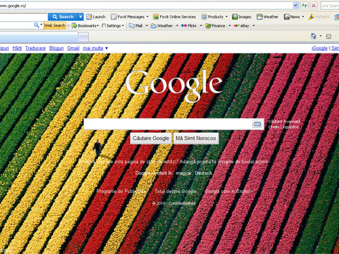The height and width of the screenshot is (254, 339).
Task: Click the Căutare Google button
Action: tap(151, 138)
